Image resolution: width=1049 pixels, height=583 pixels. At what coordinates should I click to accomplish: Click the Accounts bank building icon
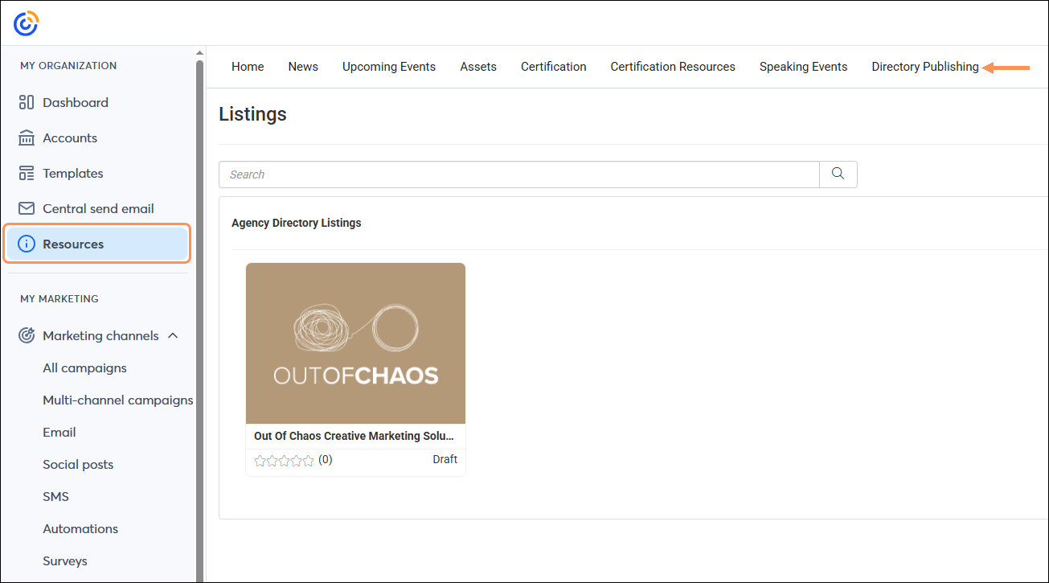(27, 138)
